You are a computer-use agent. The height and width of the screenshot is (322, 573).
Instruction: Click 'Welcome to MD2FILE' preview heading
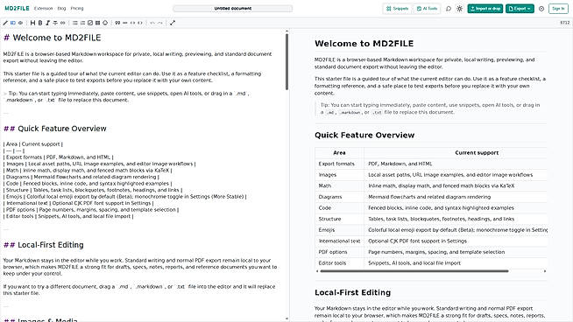point(364,44)
